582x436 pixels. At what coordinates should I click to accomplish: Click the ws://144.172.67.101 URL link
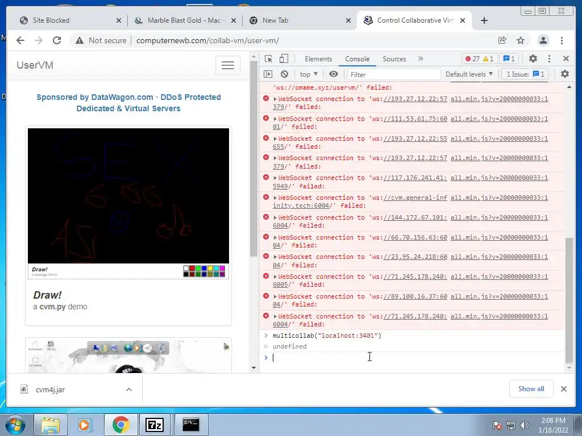point(415,217)
